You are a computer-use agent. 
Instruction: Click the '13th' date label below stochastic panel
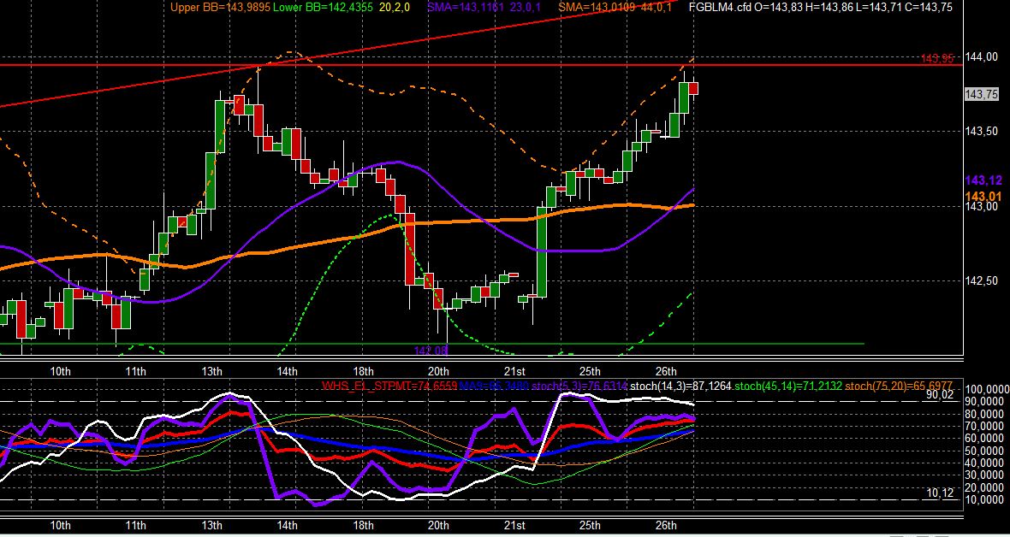coord(212,525)
